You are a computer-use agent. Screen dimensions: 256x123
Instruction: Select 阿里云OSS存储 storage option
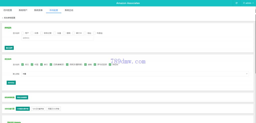(x=54, y=109)
